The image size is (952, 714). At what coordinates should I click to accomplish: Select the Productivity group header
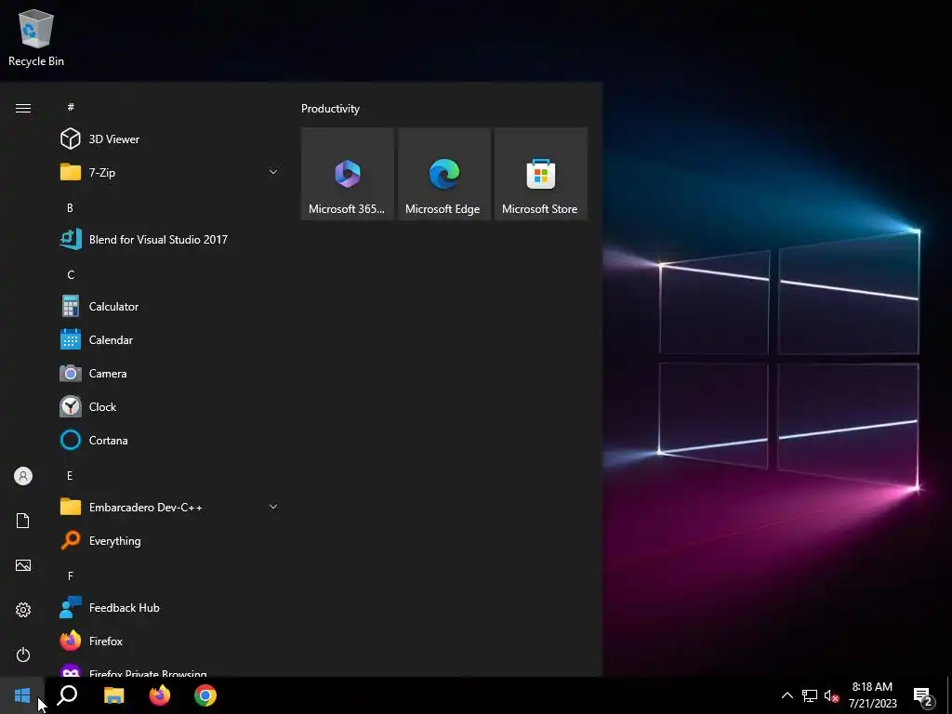[330, 109]
